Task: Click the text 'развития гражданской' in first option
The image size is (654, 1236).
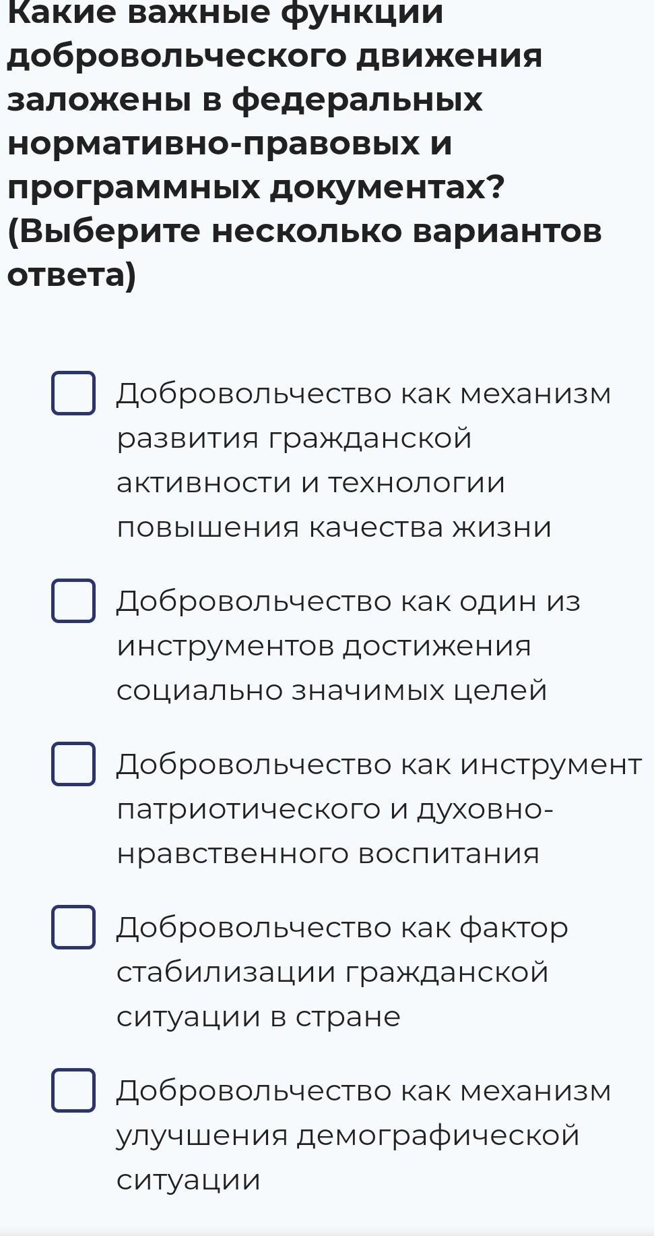Action: pyautogui.click(x=294, y=439)
